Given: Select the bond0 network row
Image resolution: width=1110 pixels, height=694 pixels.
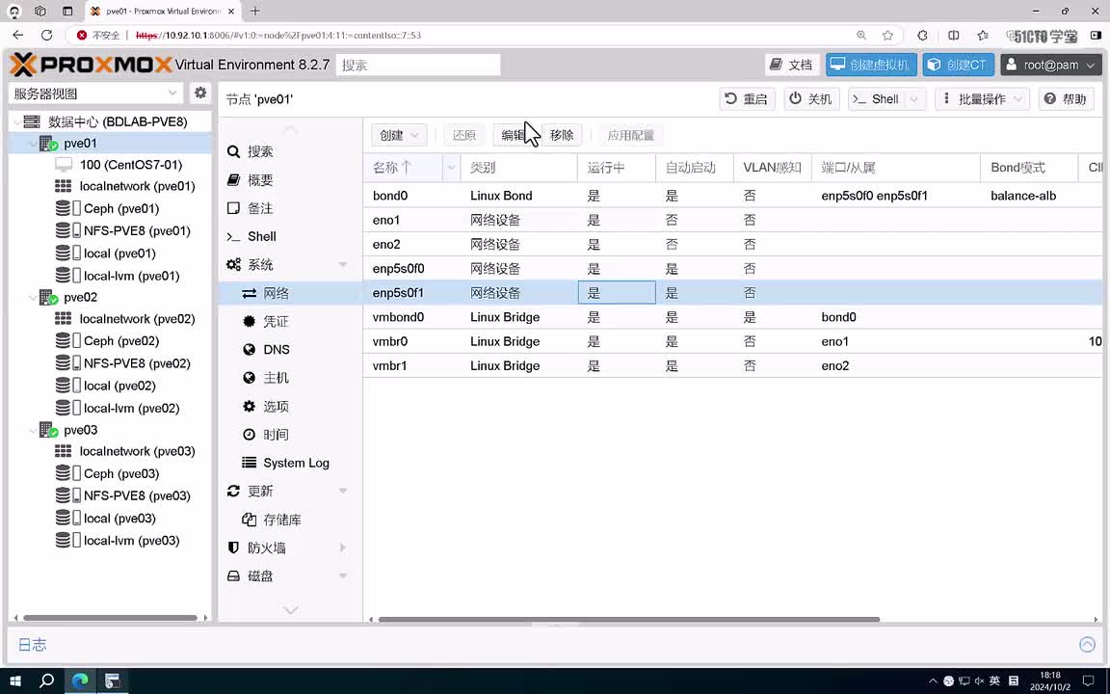Looking at the screenshot, I should pos(732,196).
